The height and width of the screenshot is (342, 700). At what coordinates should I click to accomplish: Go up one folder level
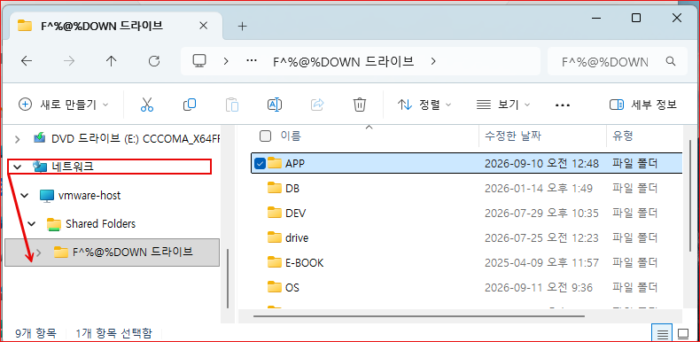[x=111, y=61]
